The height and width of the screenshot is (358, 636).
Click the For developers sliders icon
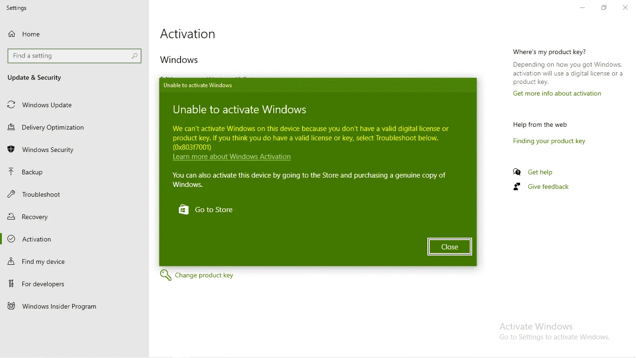point(11,284)
